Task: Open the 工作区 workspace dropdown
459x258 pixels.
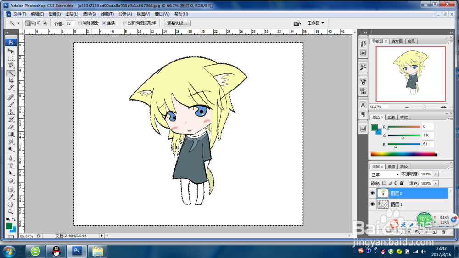Action: pos(316,23)
